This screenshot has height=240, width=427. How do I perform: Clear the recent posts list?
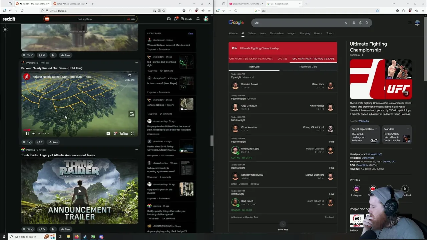pyautogui.click(x=190, y=33)
